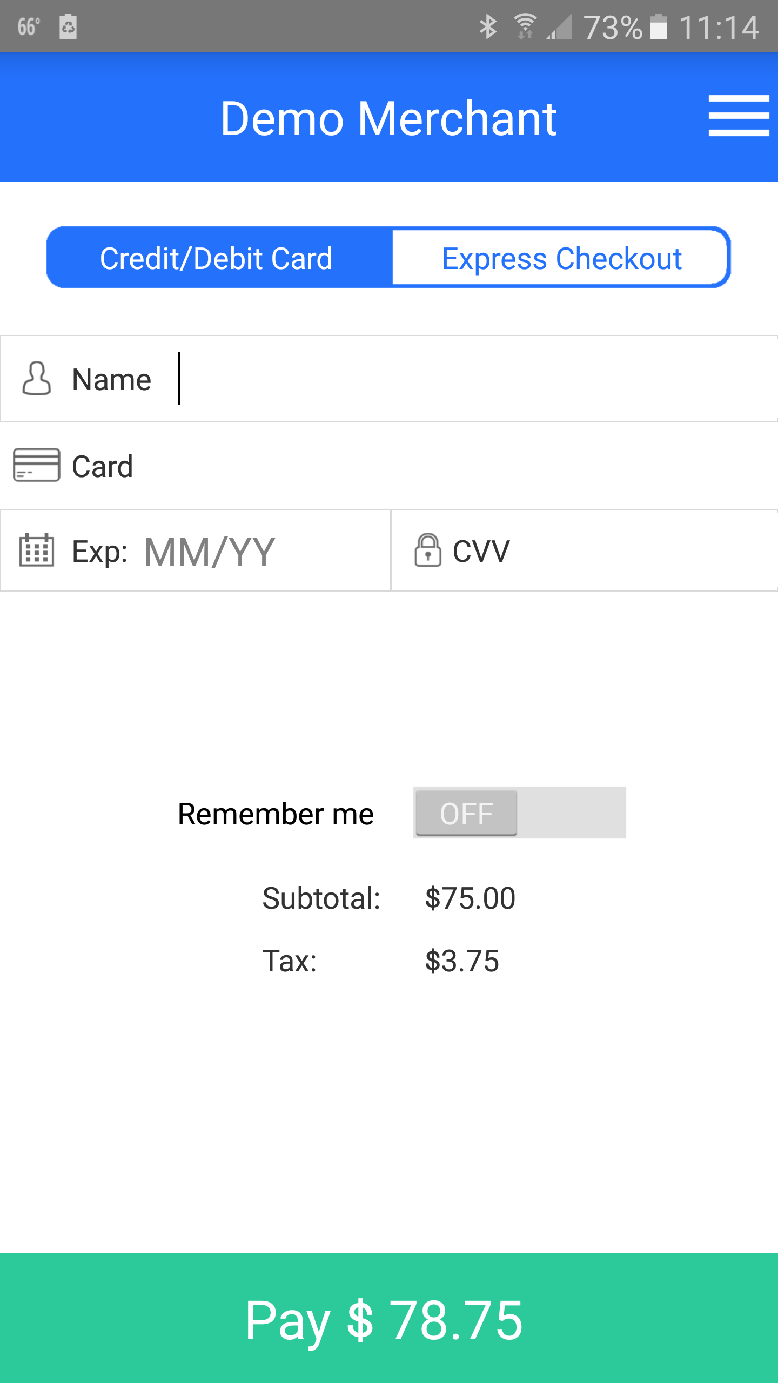This screenshot has height=1383, width=778.
Task: Select the Credit/Debit Card tab
Action: click(x=216, y=258)
